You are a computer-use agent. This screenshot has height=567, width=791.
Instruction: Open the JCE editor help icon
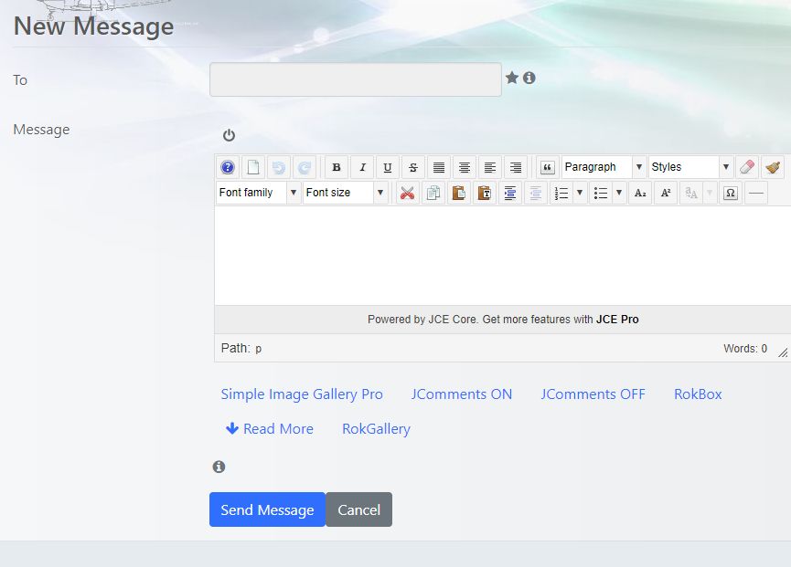pos(228,167)
